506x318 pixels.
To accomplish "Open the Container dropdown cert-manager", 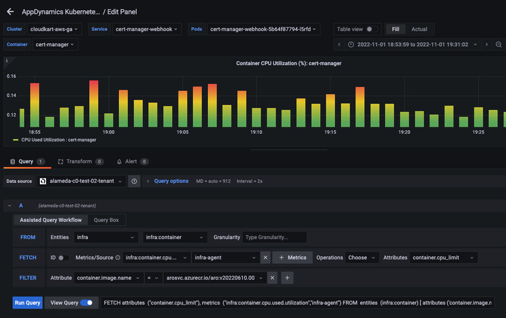I will coord(56,44).
